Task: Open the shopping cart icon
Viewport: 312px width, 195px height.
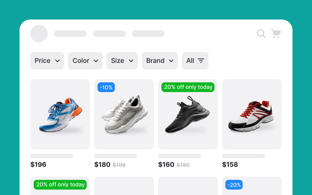Action: click(276, 34)
